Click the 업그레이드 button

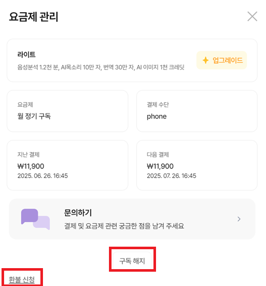pos(221,60)
